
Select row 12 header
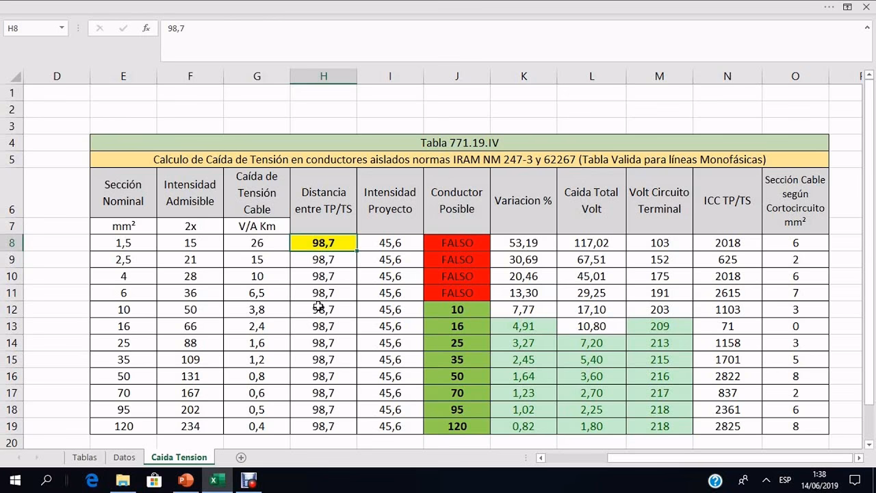[12, 309]
